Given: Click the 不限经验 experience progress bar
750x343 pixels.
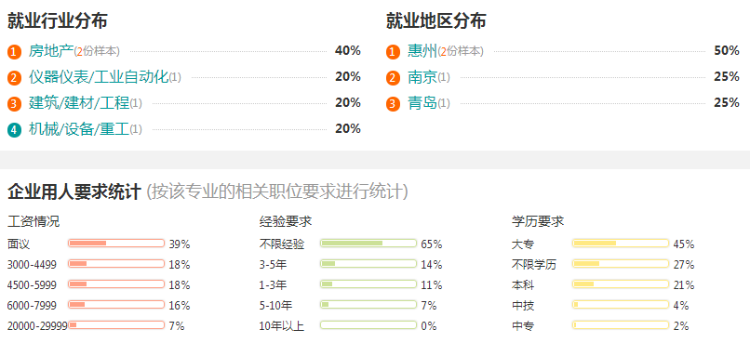Looking at the screenshot, I should point(368,244).
